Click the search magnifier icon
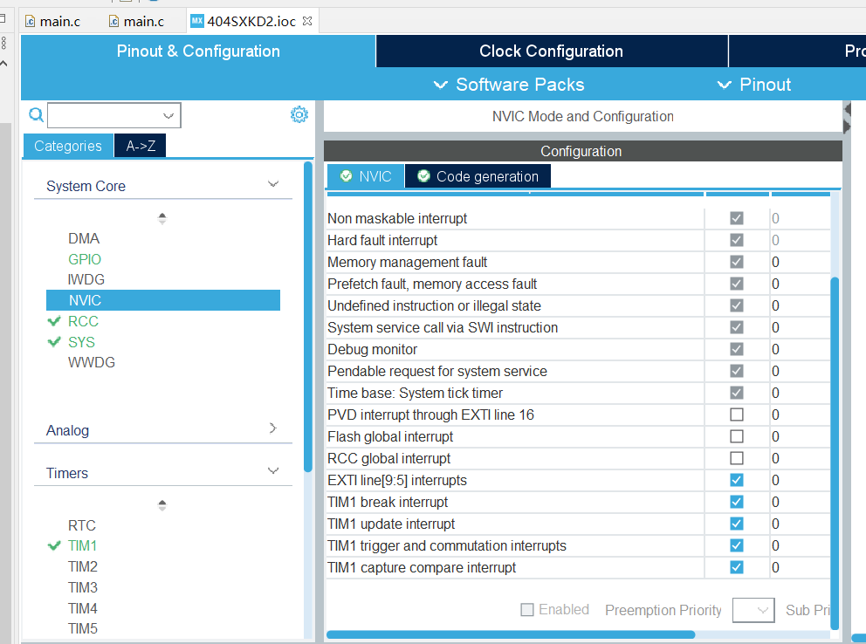 tap(36, 115)
